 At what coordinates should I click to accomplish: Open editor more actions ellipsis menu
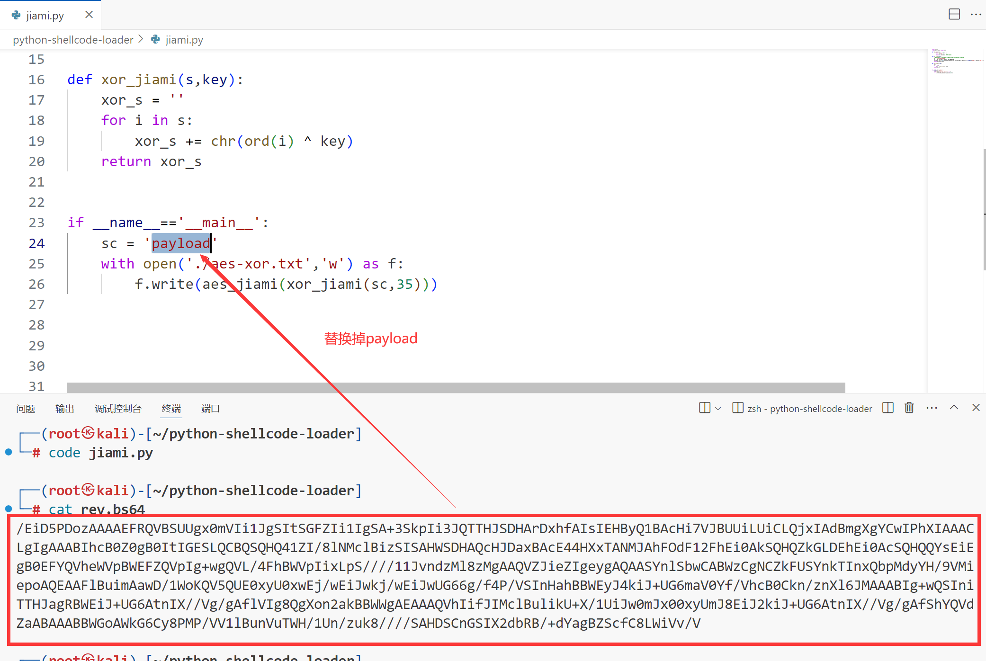[976, 14]
